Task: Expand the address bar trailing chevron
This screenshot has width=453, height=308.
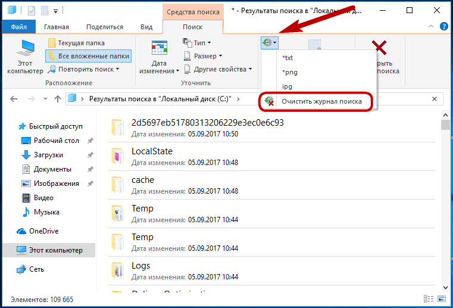Action: tap(238, 99)
